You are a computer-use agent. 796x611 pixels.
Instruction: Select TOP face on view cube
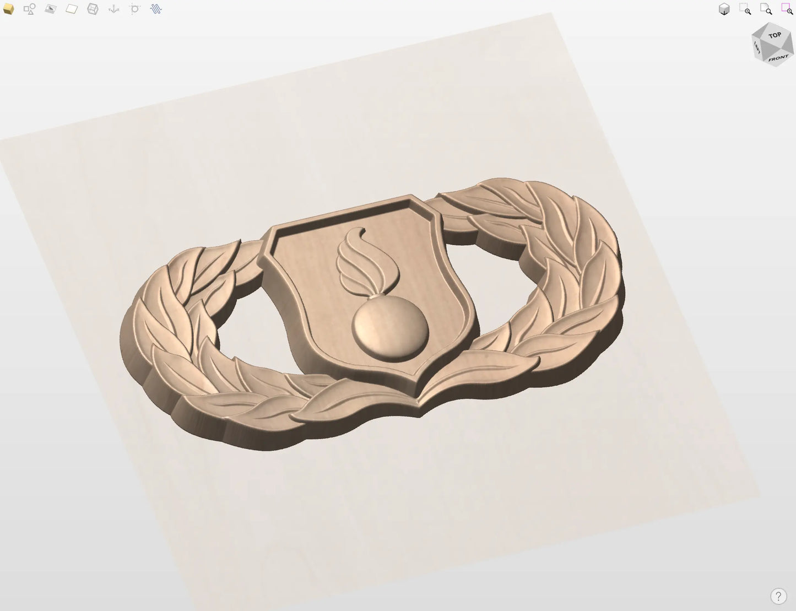pos(775,35)
